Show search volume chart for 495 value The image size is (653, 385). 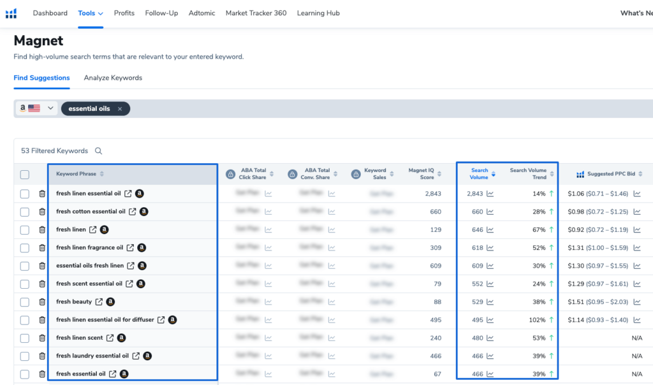[490, 320]
